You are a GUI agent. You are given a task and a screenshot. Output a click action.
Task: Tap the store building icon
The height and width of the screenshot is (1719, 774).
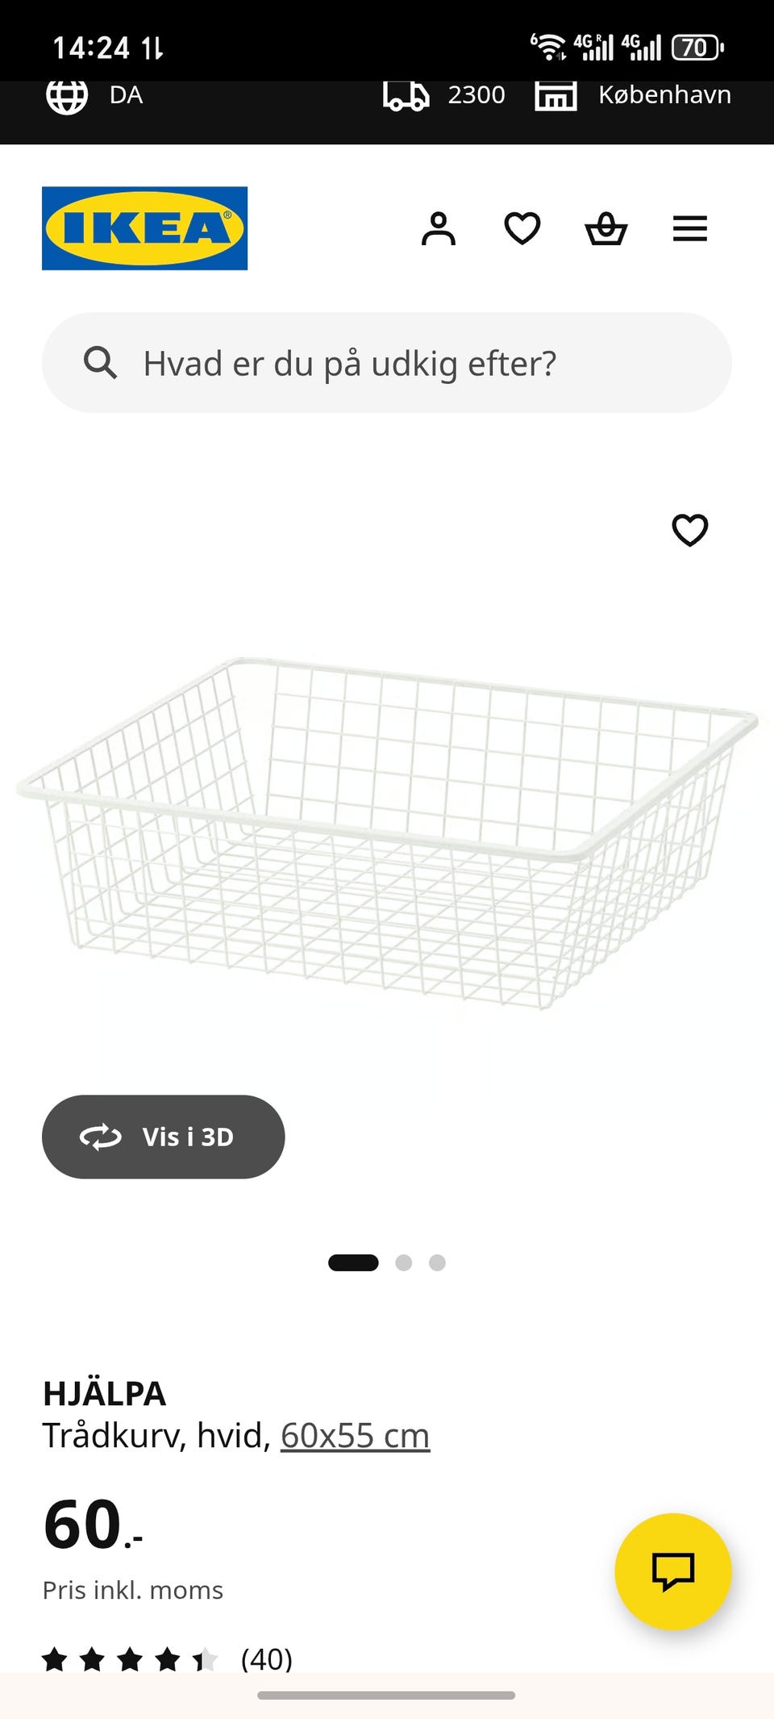(556, 96)
